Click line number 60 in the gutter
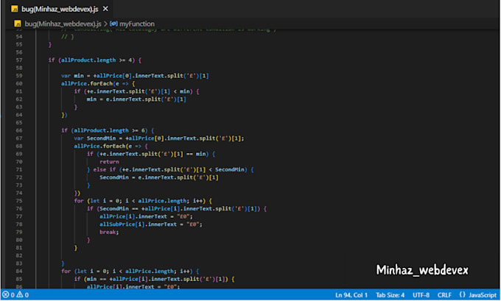 [x=19, y=84]
